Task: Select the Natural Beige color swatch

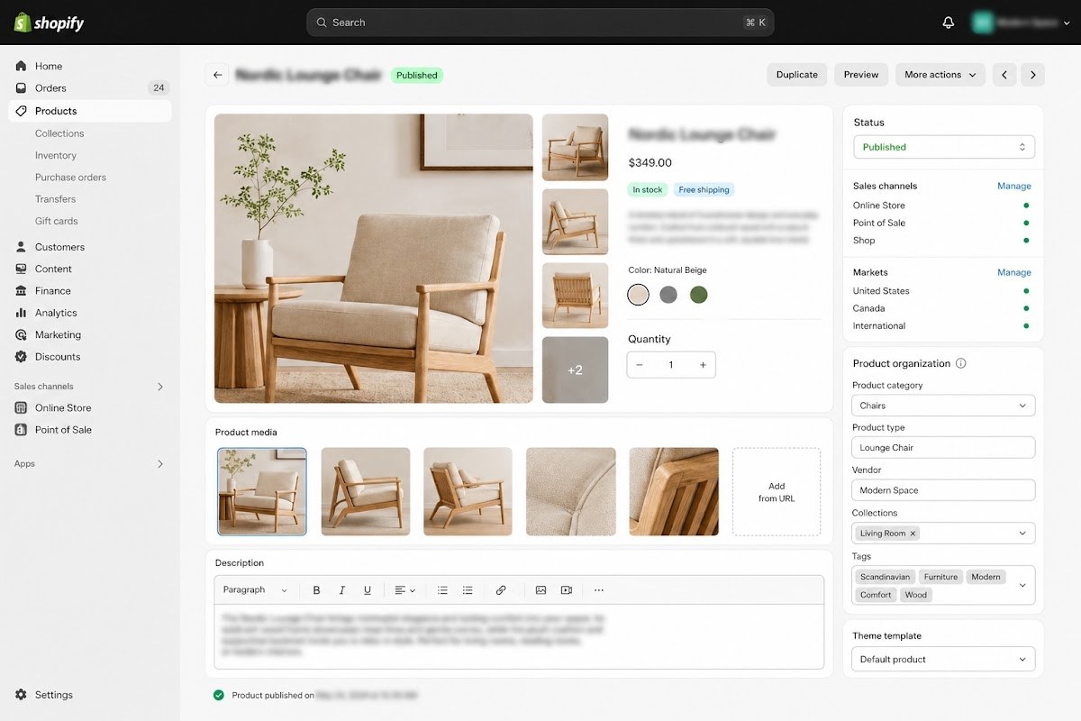Action: tap(638, 295)
